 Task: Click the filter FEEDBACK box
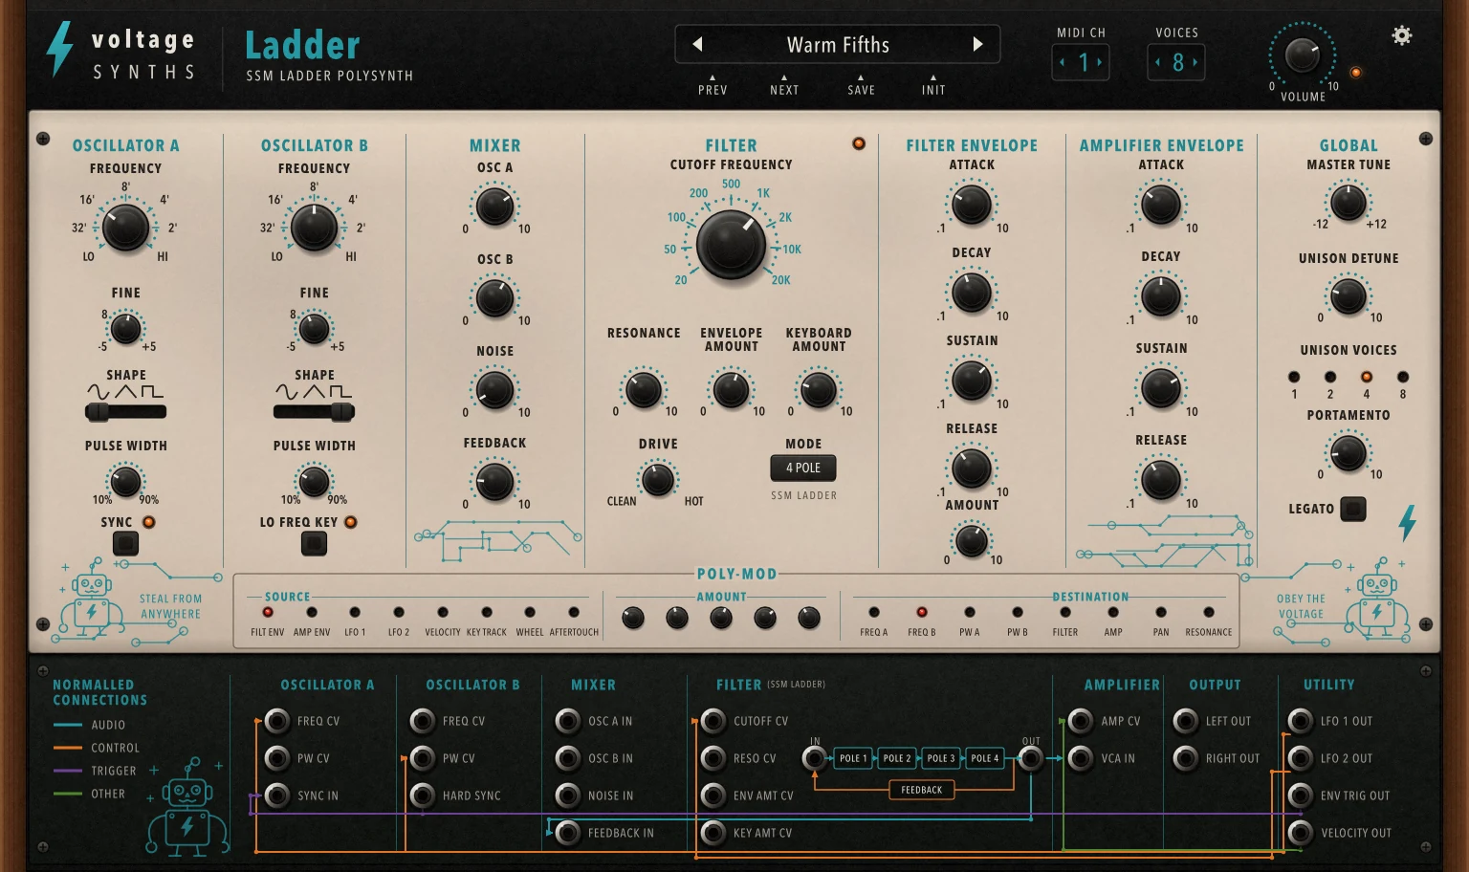(x=922, y=790)
